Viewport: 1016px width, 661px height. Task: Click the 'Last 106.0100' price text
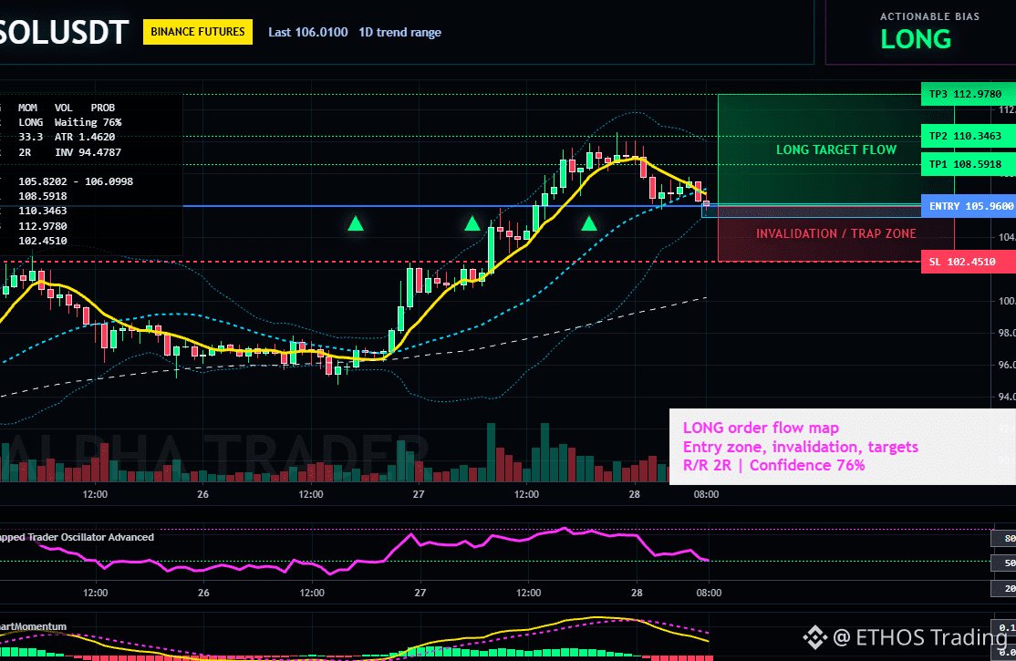click(307, 33)
